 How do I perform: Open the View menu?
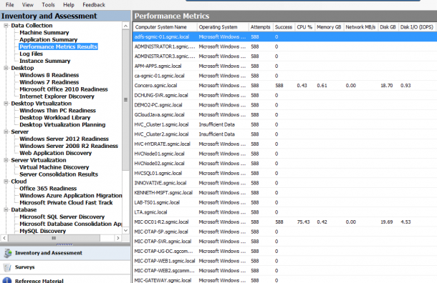tap(28, 5)
